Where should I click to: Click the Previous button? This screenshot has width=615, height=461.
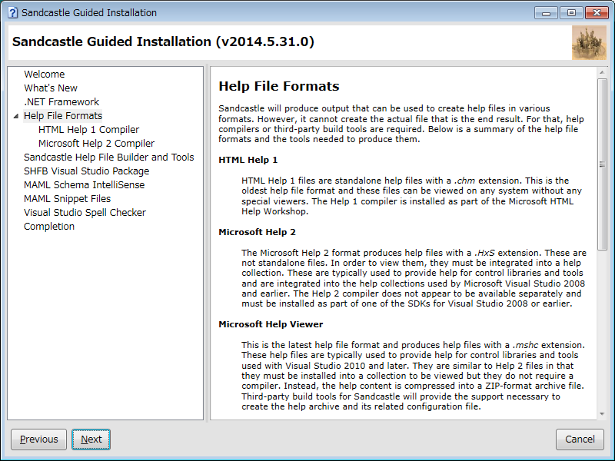[39, 439]
